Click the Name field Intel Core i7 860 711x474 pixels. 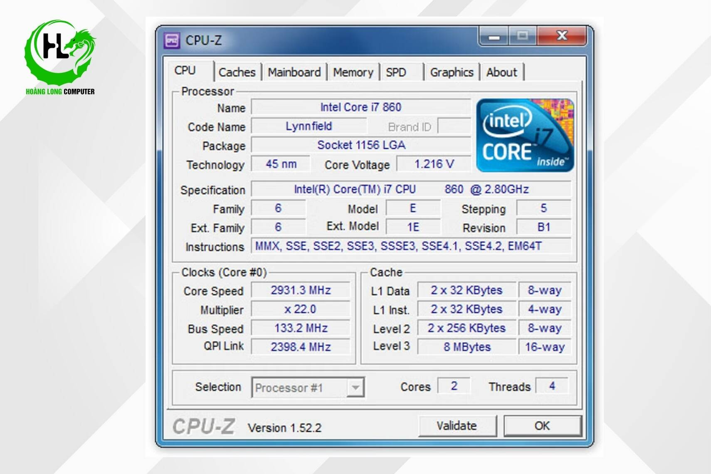point(360,107)
